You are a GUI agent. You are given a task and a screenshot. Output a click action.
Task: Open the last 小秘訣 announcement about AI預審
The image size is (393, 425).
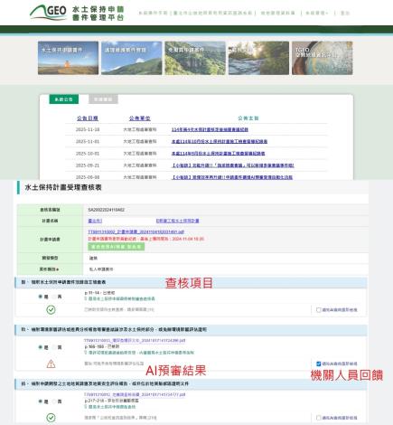pos(232,177)
